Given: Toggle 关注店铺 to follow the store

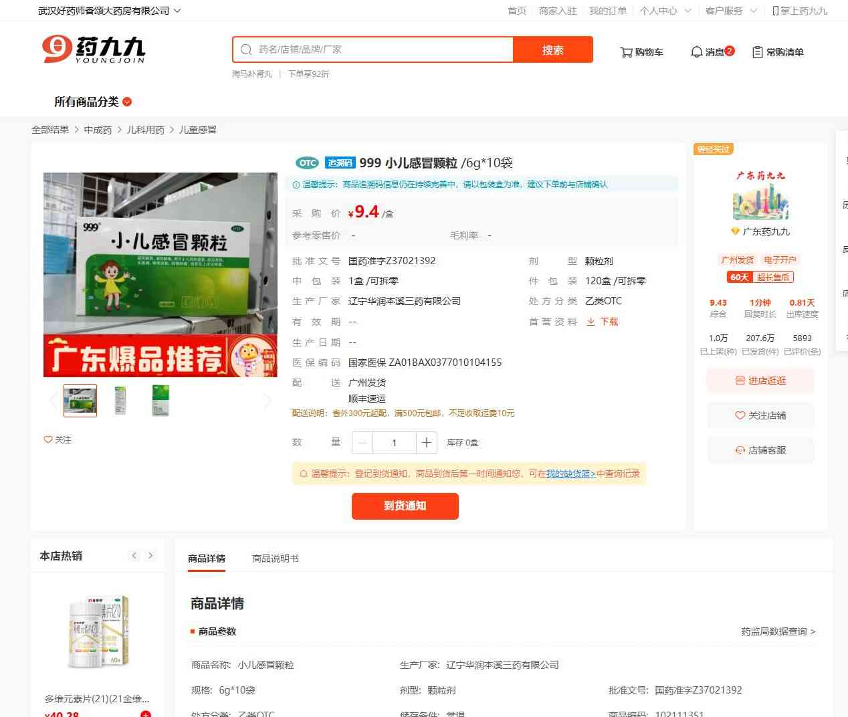Looking at the screenshot, I should (760, 415).
